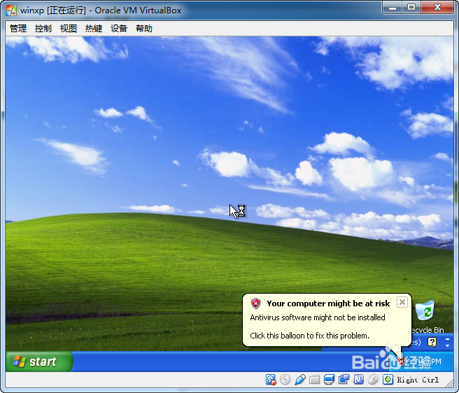Open the 热键 menu

pyautogui.click(x=94, y=29)
